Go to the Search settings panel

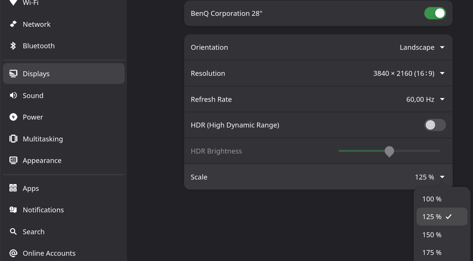pyautogui.click(x=34, y=232)
